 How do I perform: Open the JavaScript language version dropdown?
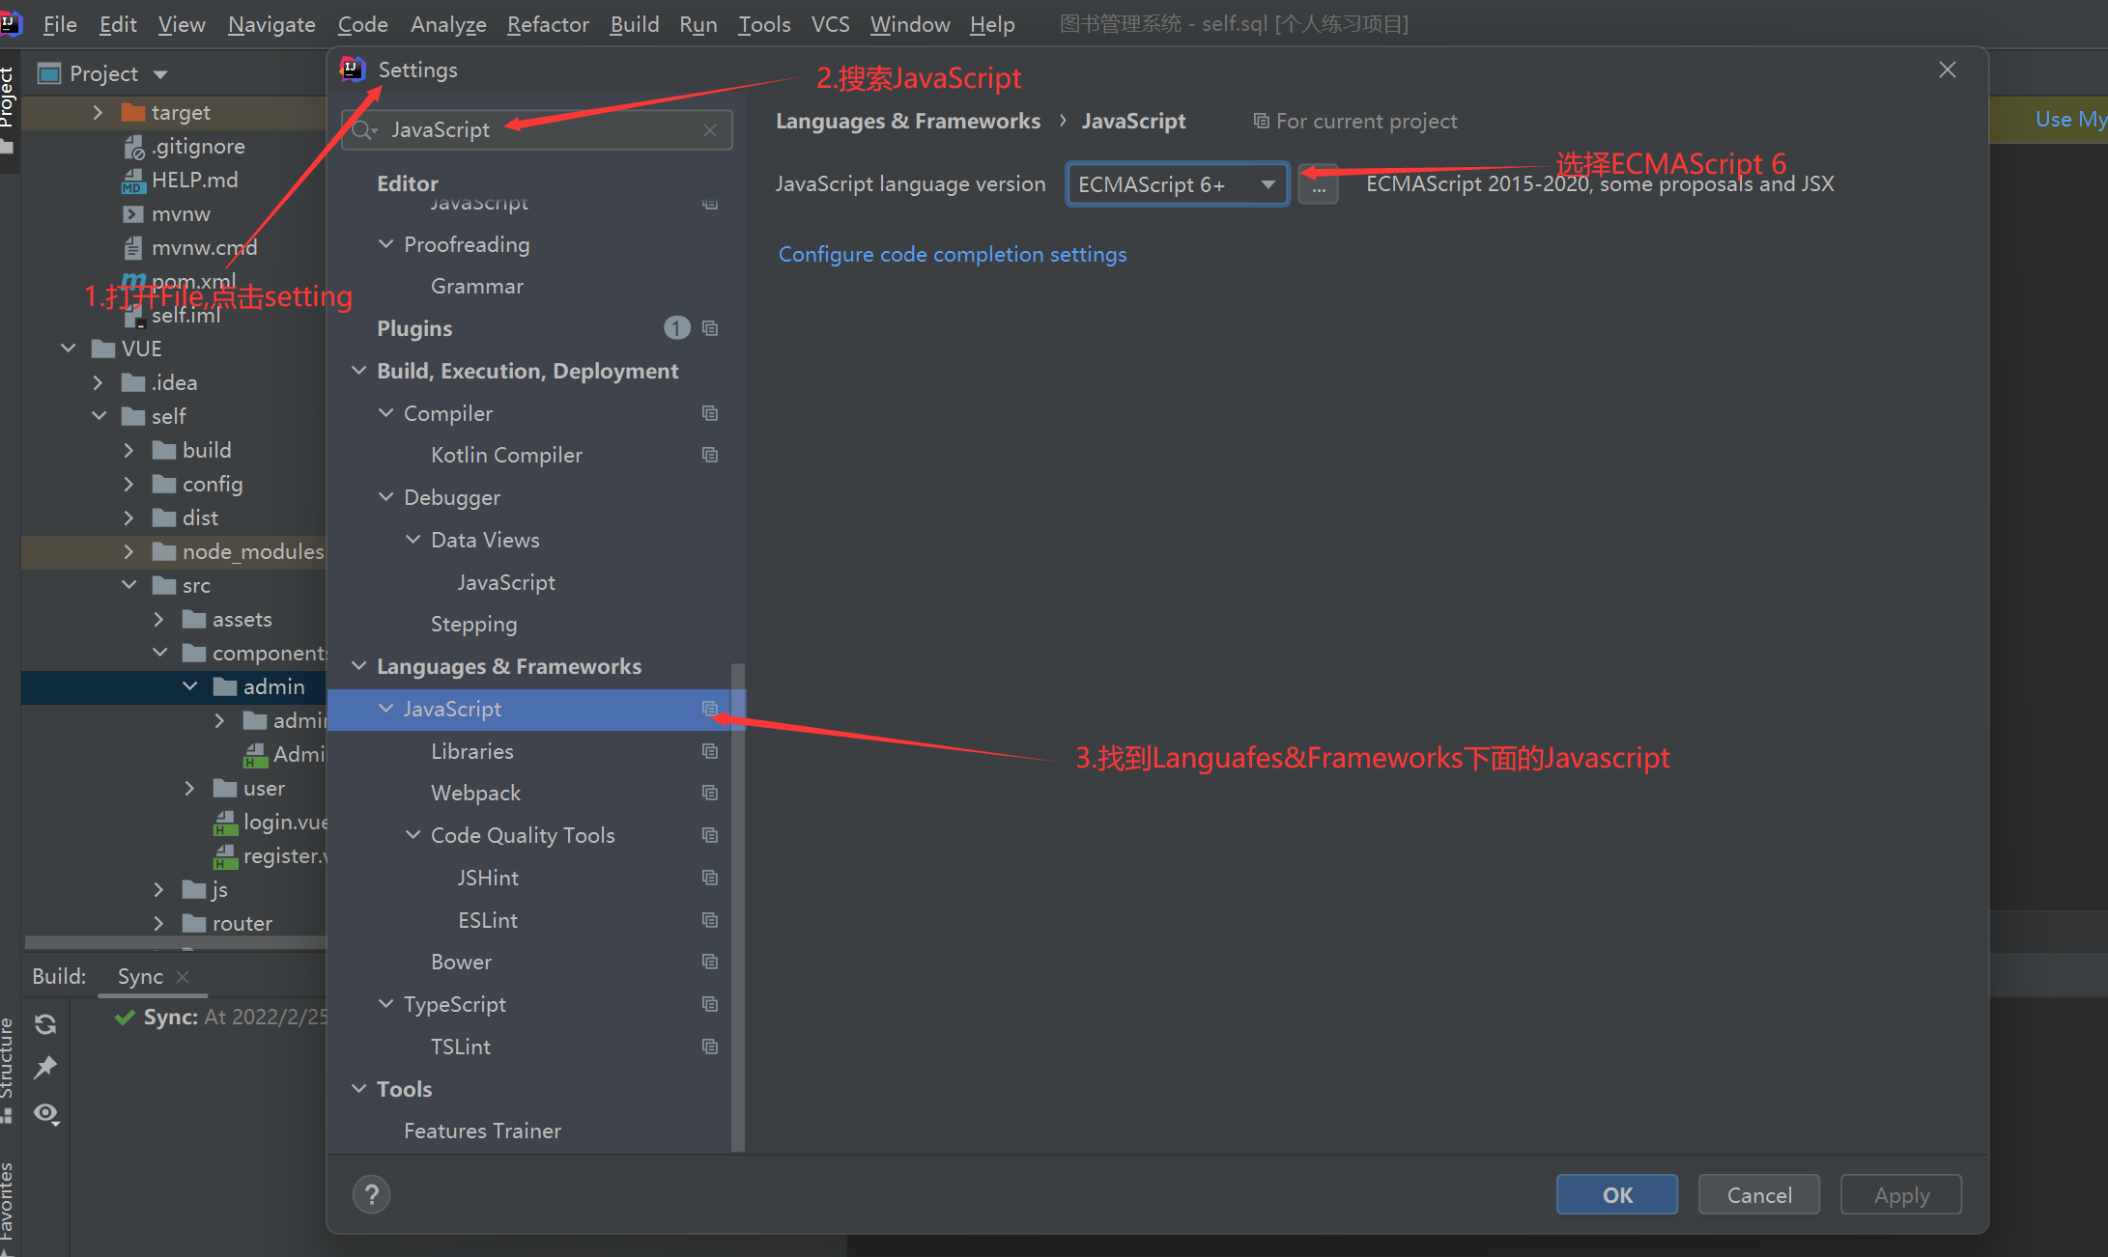(x=1177, y=184)
